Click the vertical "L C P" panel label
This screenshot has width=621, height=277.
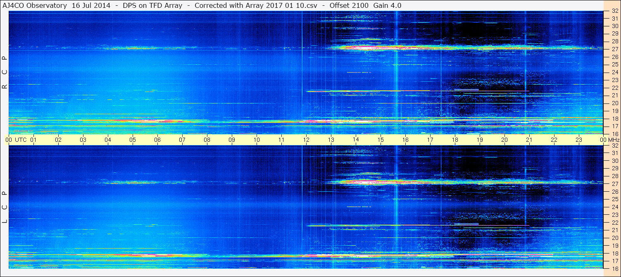coord(5,207)
